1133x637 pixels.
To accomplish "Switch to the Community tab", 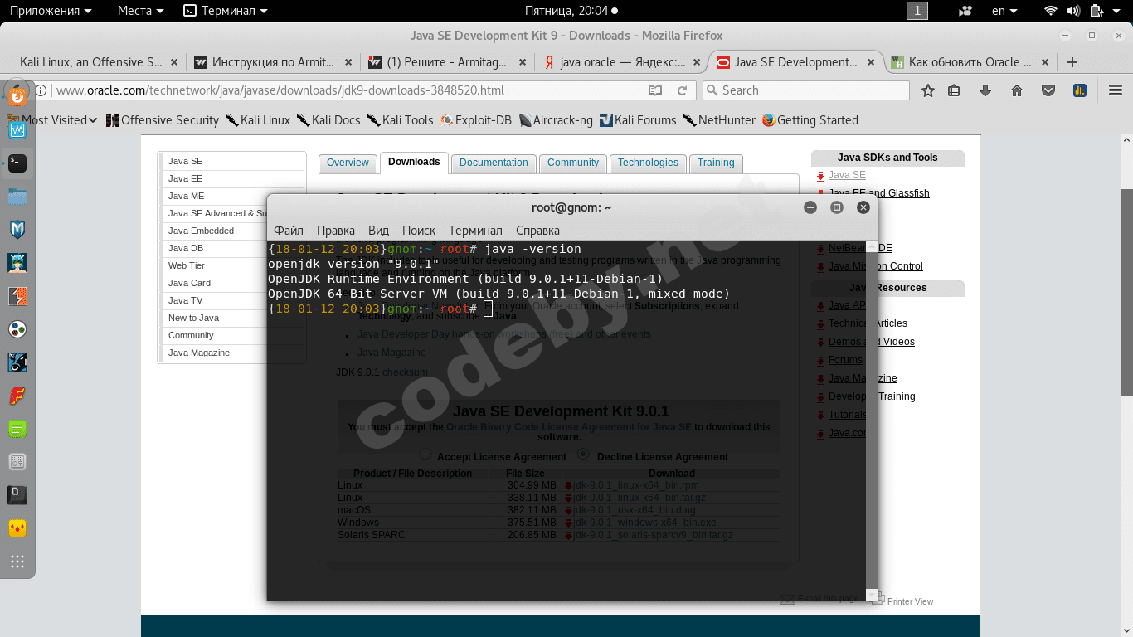I will [x=573, y=163].
